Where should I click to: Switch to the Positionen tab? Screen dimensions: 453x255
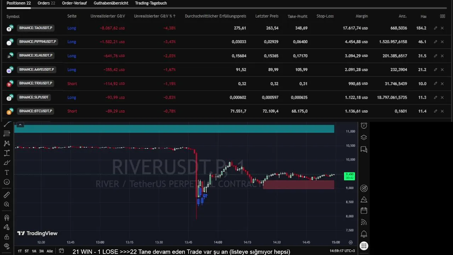click(18, 3)
